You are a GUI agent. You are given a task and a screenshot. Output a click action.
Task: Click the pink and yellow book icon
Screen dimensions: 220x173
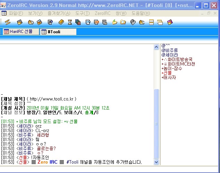(x=170, y=22)
